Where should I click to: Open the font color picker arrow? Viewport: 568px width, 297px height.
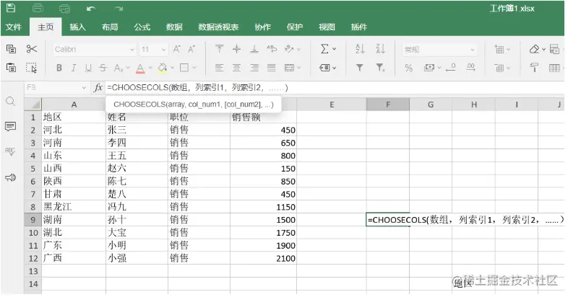[150, 68]
